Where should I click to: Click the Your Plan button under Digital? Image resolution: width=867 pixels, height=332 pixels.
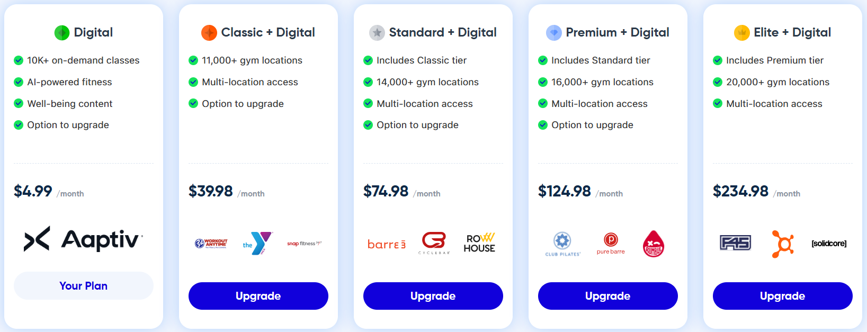coord(84,286)
